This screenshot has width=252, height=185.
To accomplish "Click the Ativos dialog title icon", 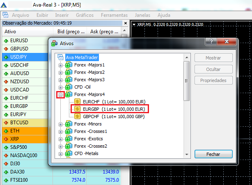I will coord(54,43).
